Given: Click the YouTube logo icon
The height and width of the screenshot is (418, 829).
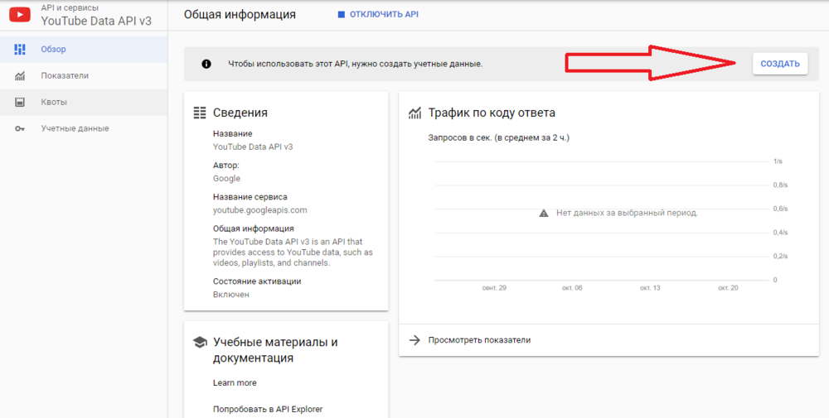Looking at the screenshot, I should [20, 14].
